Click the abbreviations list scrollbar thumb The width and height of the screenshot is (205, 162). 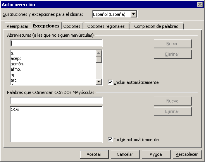tap(99, 60)
